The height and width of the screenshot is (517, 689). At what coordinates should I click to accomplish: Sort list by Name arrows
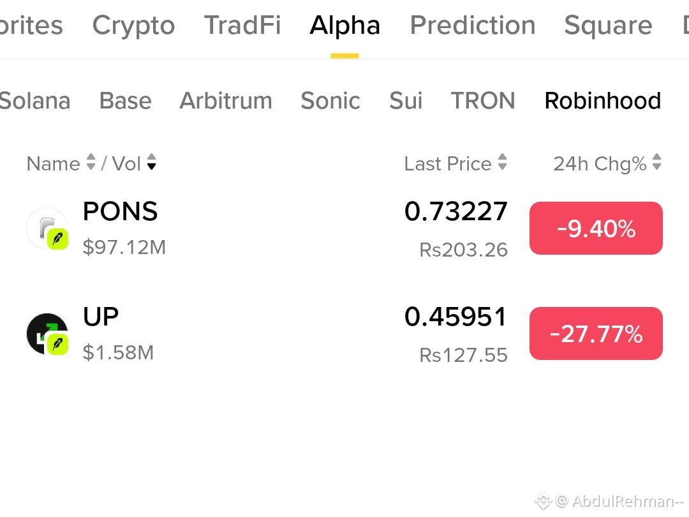click(x=91, y=161)
